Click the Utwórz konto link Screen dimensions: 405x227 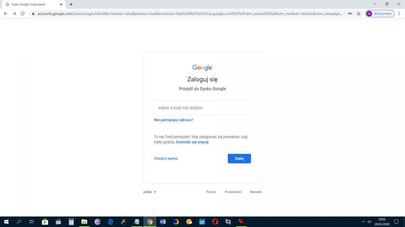pyautogui.click(x=166, y=158)
